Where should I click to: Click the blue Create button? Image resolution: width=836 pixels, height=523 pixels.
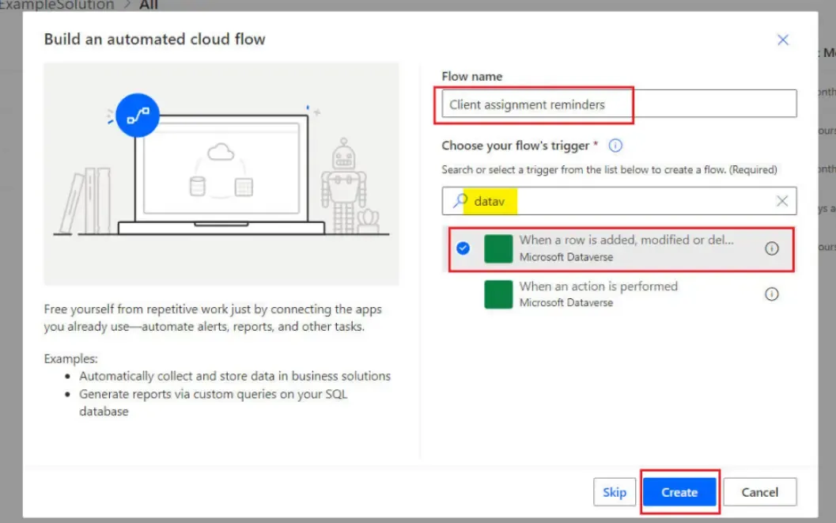click(x=679, y=492)
